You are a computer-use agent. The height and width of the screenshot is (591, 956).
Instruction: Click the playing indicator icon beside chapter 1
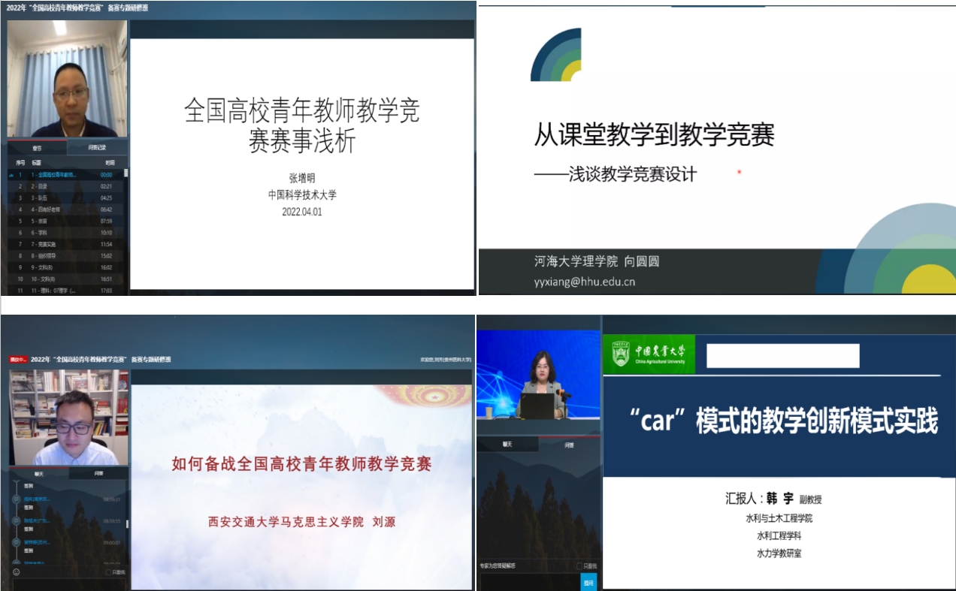[11, 175]
